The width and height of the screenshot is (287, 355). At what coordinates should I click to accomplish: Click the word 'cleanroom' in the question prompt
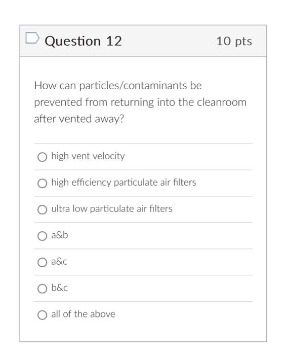coord(222,102)
